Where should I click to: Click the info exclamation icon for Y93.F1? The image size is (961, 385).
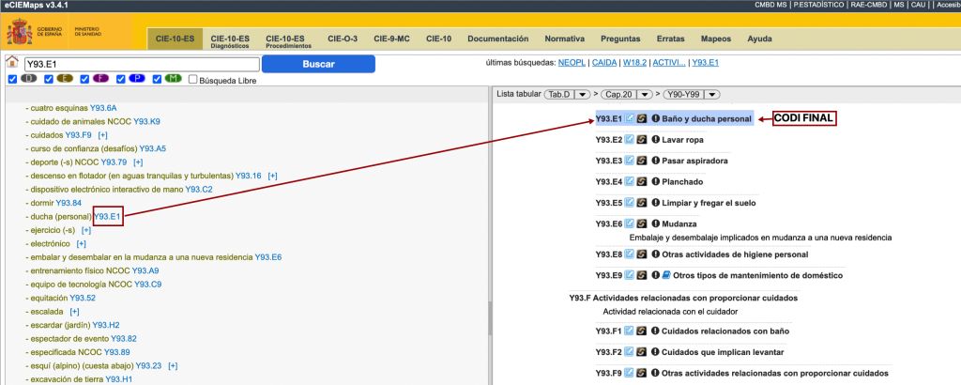(655, 331)
